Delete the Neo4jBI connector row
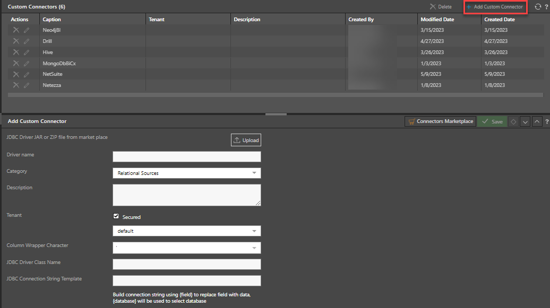The width and height of the screenshot is (550, 308). [x=16, y=30]
